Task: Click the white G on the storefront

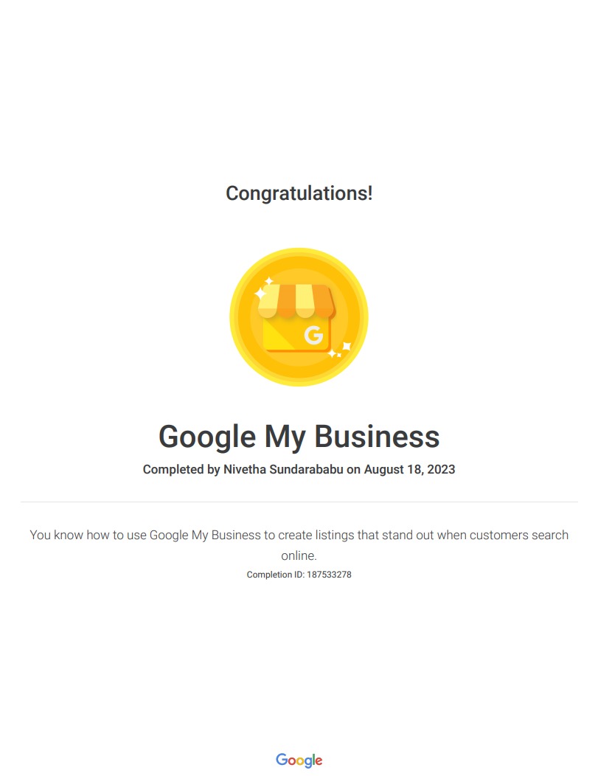Action: click(x=313, y=336)
